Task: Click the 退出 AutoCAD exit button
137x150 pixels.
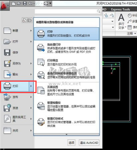Action: point(89,143)
